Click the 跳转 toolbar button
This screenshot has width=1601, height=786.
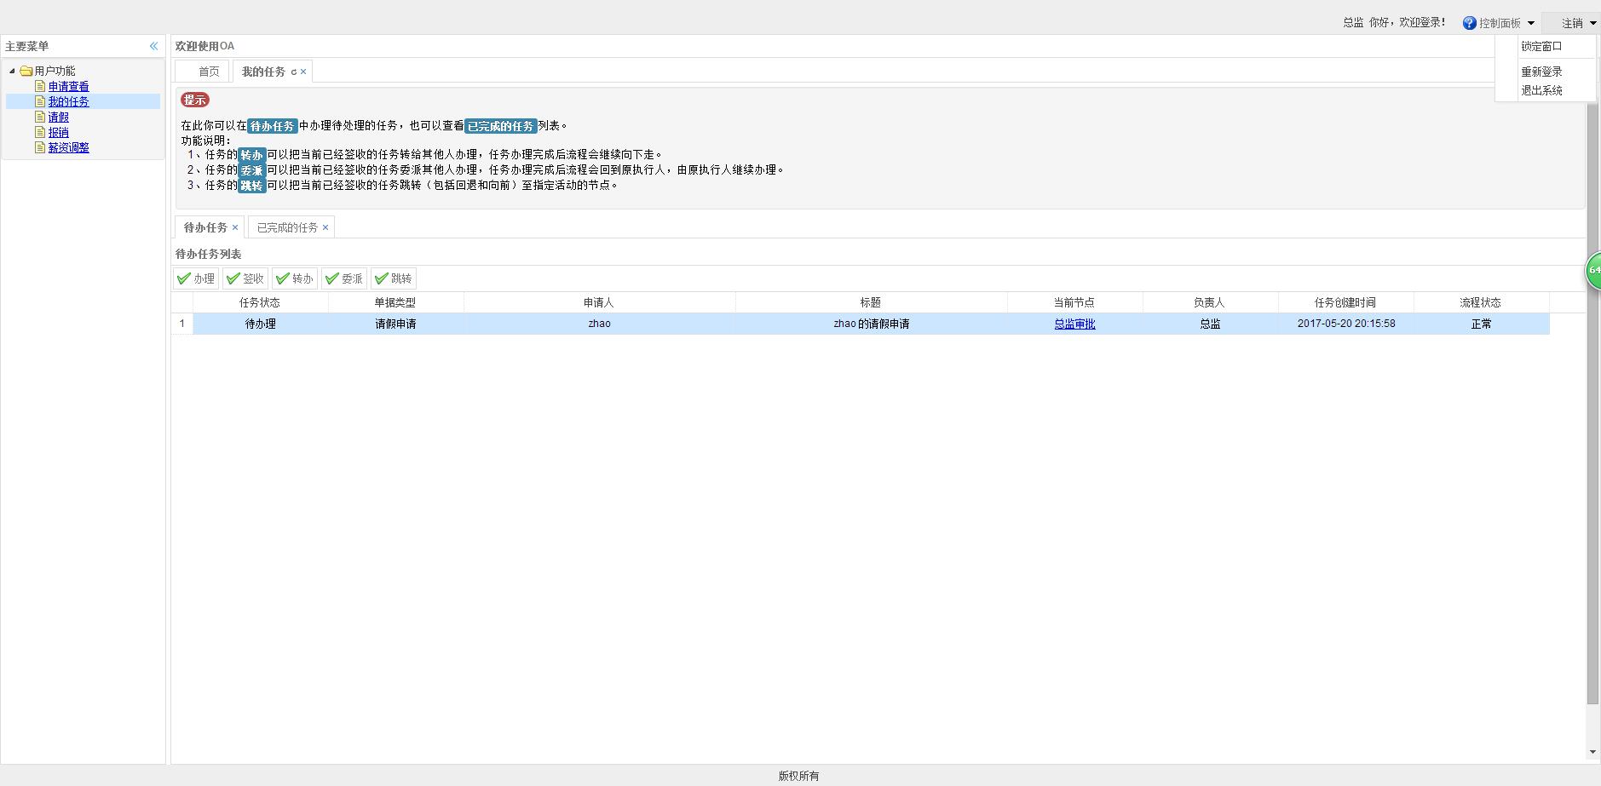click(x=394, y=278)
